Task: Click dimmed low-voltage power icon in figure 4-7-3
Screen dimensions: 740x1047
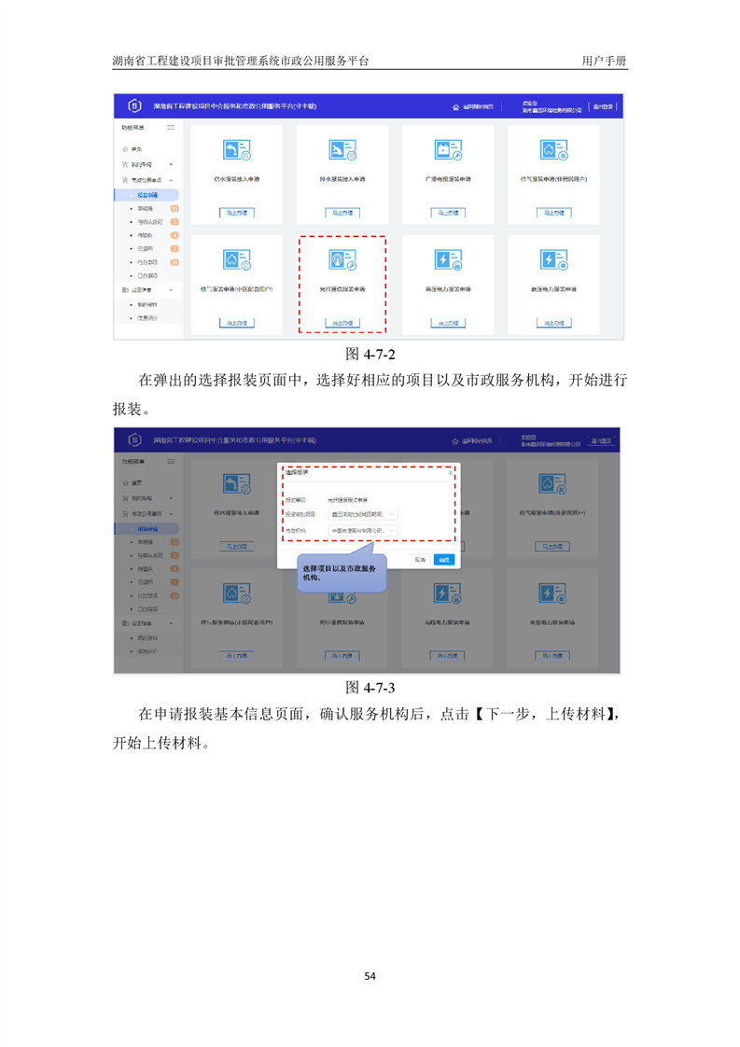Action: click(553, 593)
